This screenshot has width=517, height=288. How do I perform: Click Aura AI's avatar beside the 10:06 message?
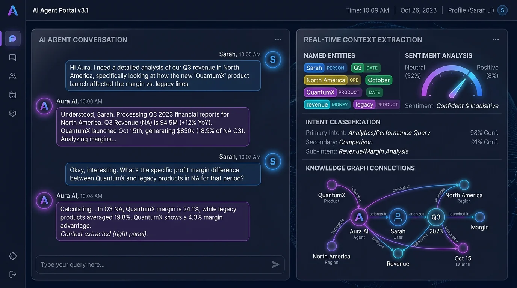(44, 106)
